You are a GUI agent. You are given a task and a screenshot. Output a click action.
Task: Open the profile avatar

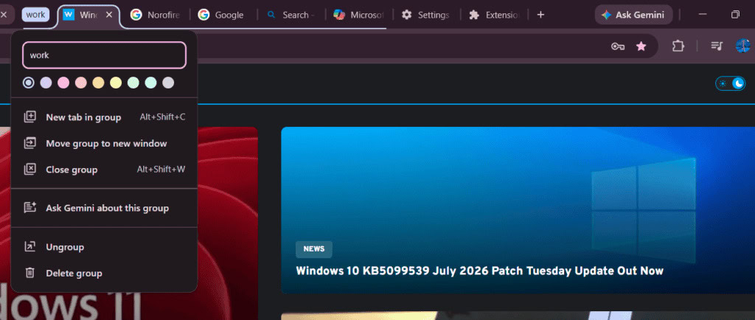[x=743, y=46]
